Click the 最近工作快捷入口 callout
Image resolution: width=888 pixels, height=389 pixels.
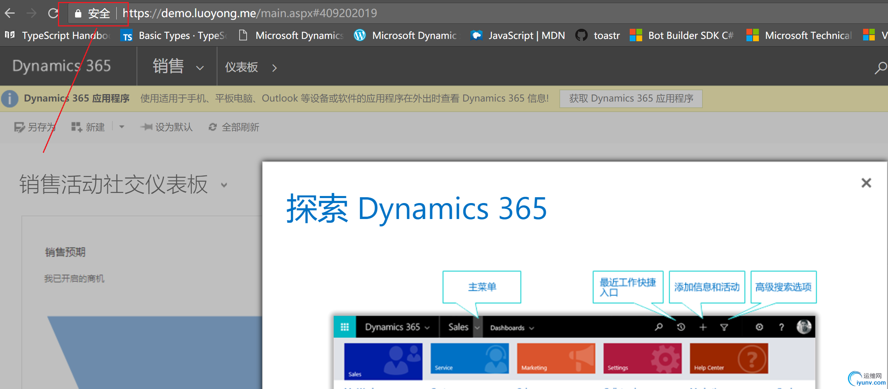click(x=628, y=287)
